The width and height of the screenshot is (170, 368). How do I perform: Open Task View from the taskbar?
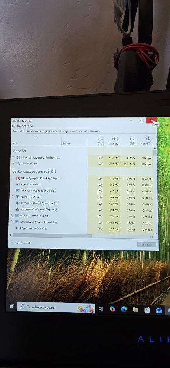[x=100, y=309]
